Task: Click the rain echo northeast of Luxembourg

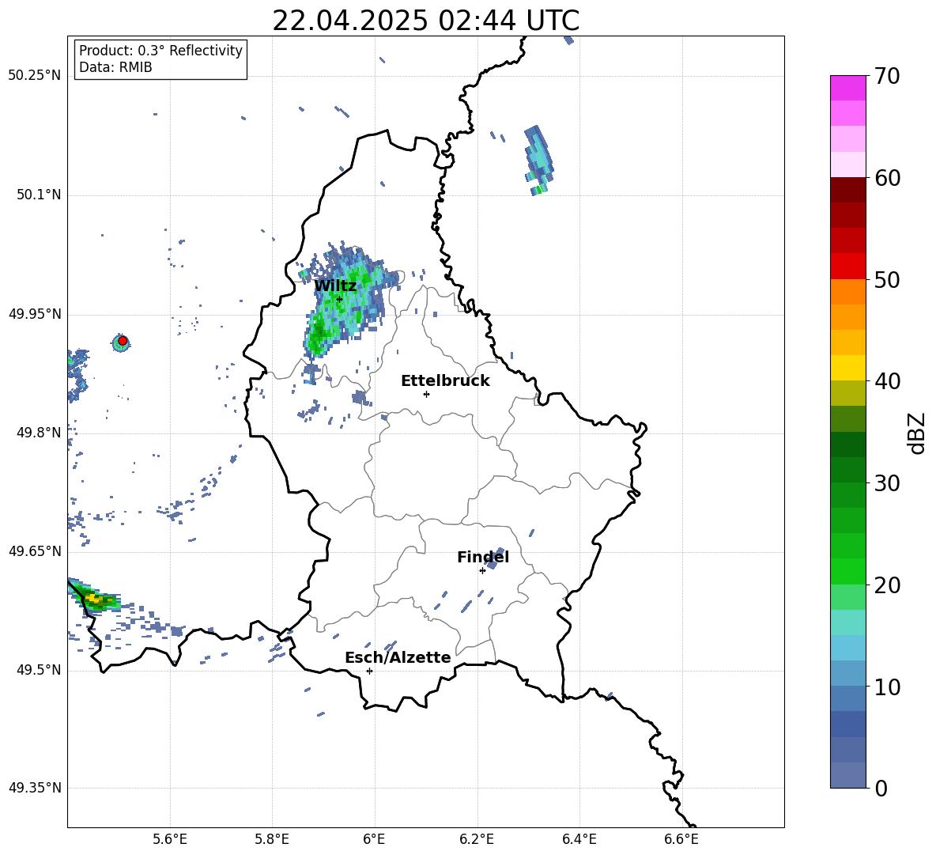Action: pos(538,159)
